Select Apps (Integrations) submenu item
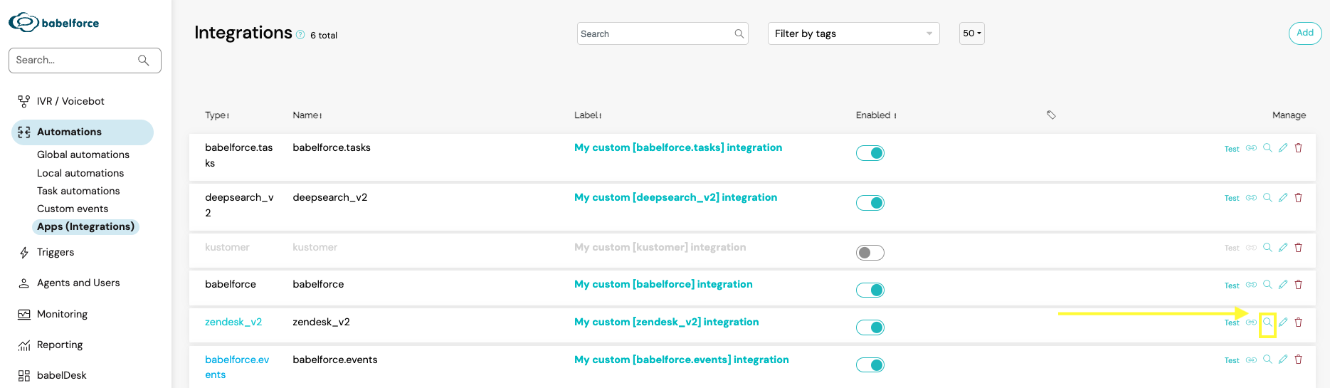This screenshot has height=388, width=1330. 85,226
